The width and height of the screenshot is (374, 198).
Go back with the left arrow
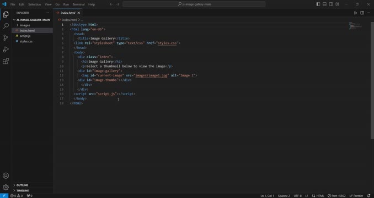tap(111, 4)
